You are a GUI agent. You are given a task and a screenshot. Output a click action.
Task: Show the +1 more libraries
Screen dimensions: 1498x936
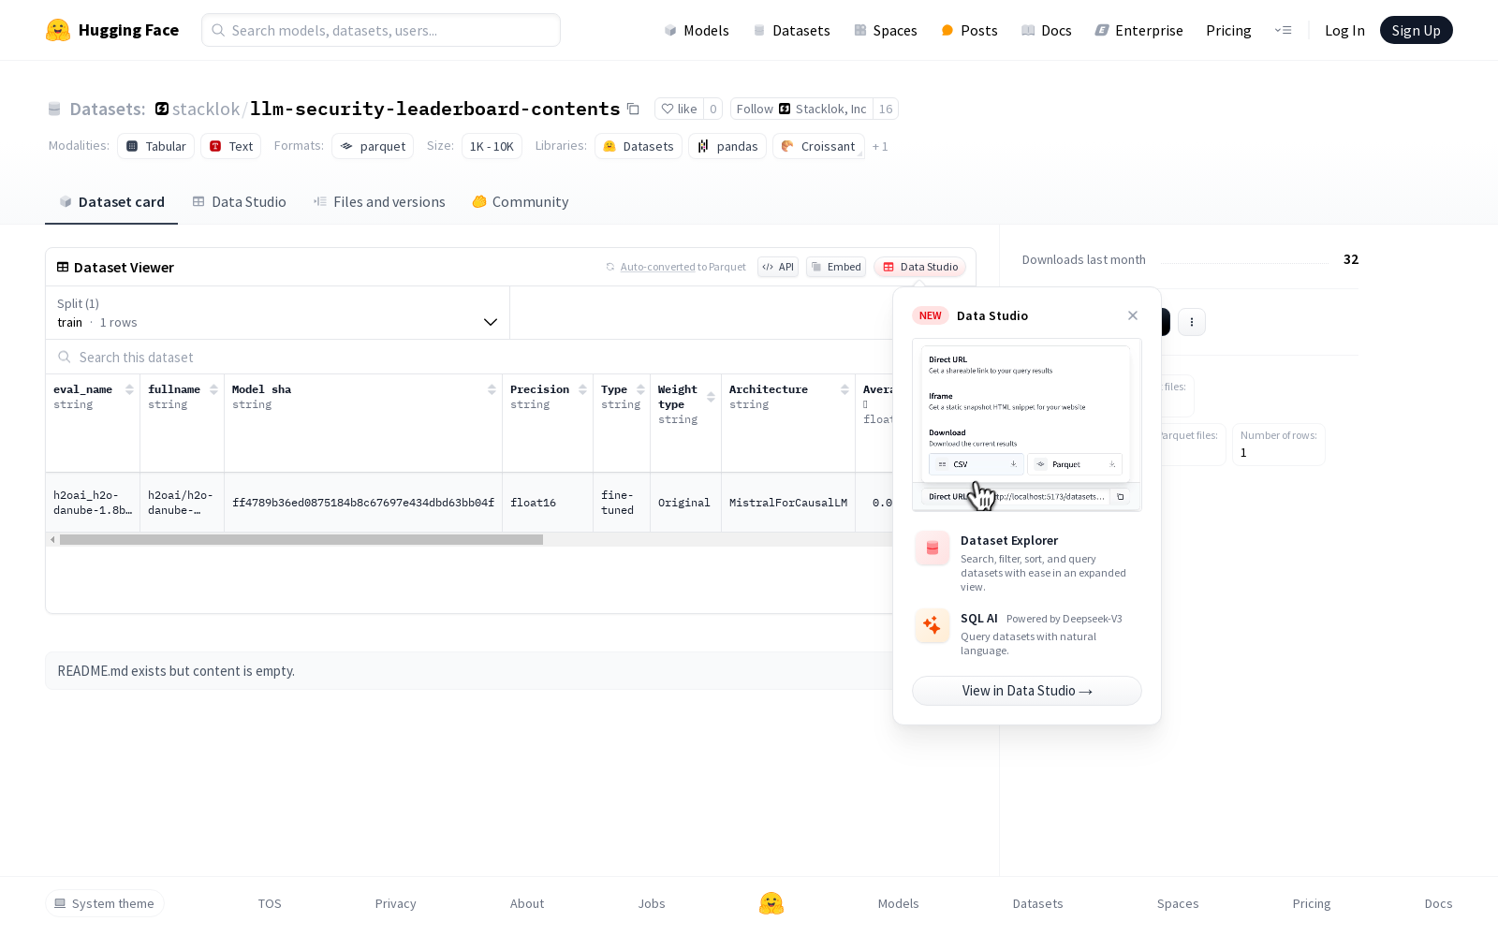(880, 146)
